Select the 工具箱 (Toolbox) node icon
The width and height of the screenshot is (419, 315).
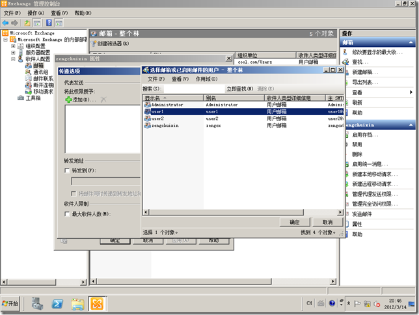tap(20, 98)
